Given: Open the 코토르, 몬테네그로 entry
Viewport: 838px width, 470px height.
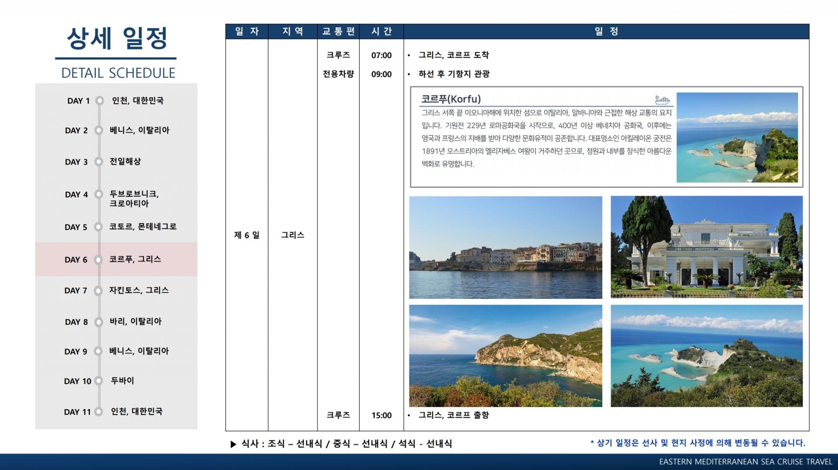Looking at the screenshot, I should (143, 227).
